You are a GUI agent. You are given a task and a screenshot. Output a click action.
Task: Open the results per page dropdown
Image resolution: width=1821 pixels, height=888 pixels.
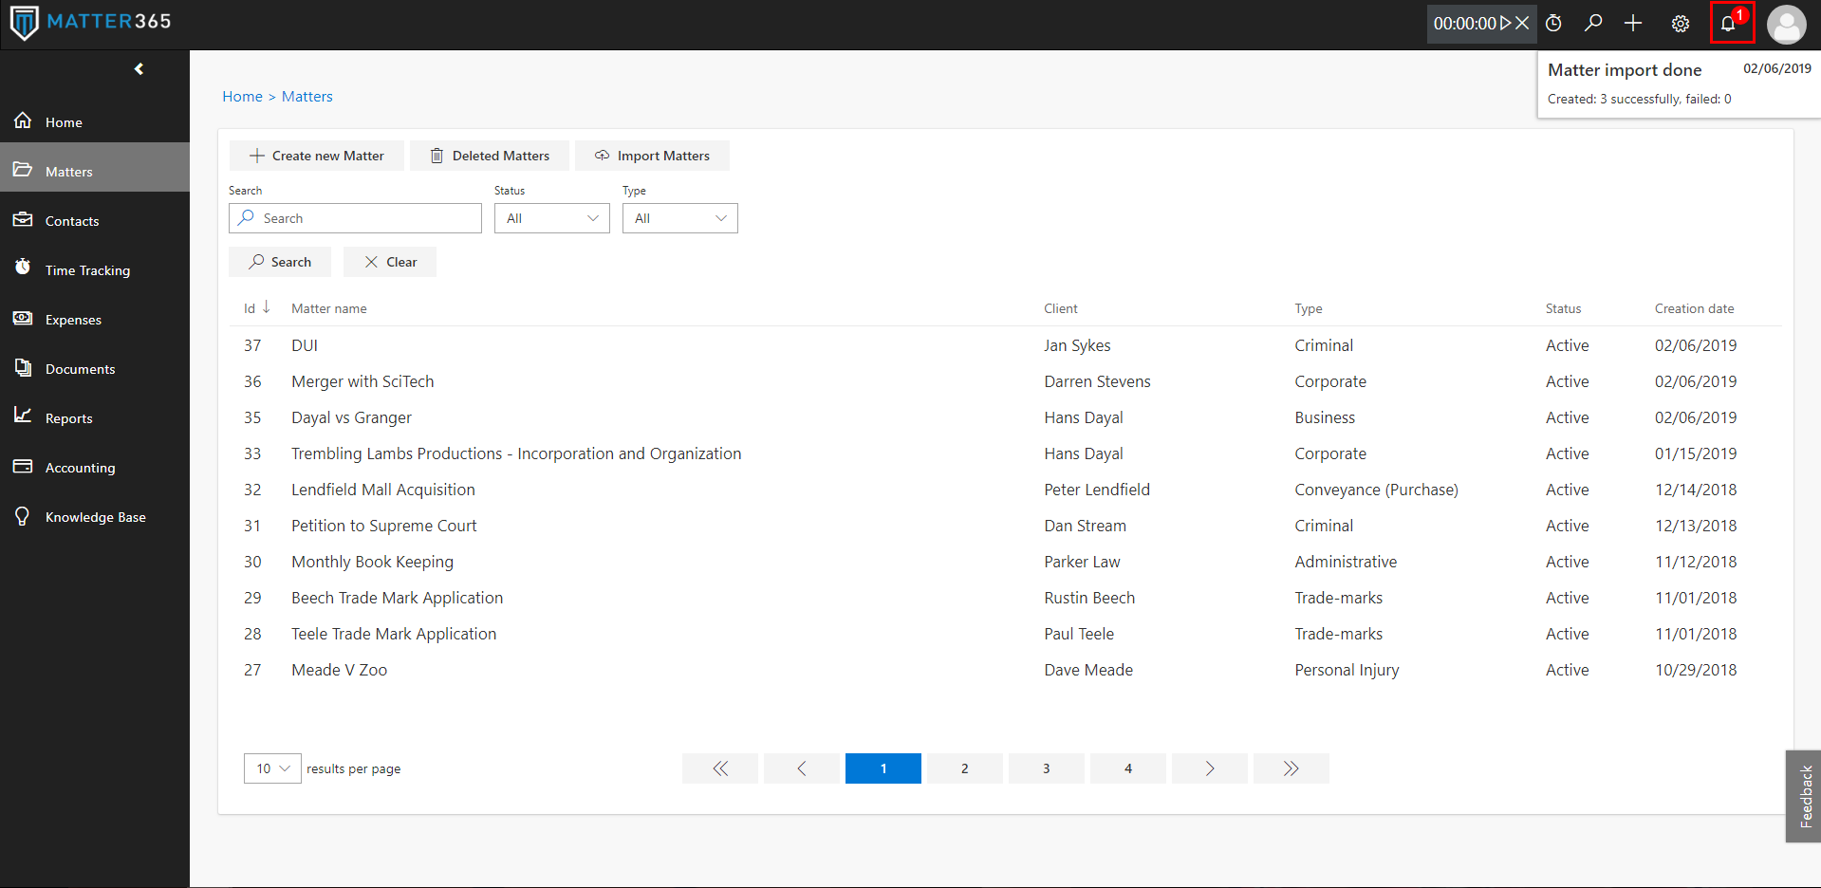(x=272, y=768)
